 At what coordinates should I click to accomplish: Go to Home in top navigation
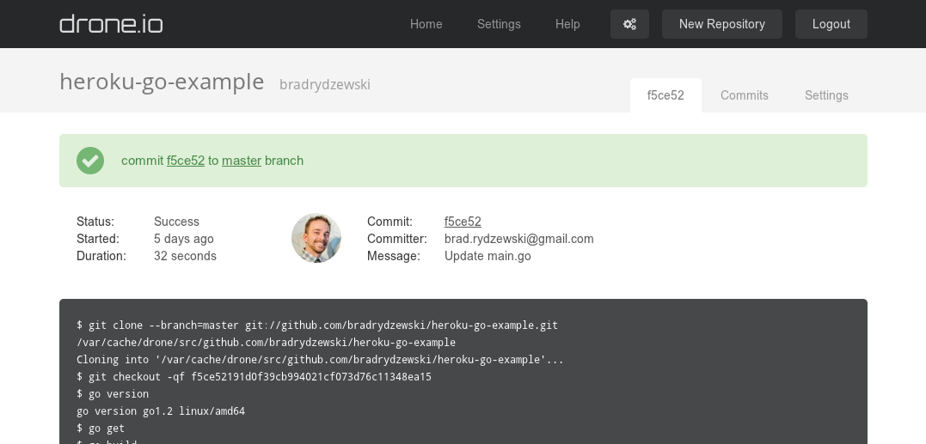click(426, 24)
